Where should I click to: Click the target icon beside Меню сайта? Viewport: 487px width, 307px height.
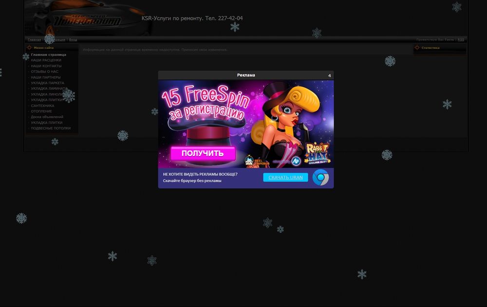(x=30, y=48)
